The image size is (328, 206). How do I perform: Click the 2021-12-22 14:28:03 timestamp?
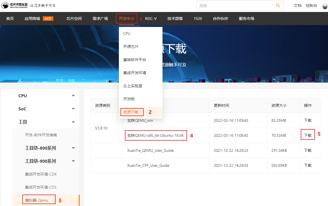pyautogui.click(x=231, y=165)
